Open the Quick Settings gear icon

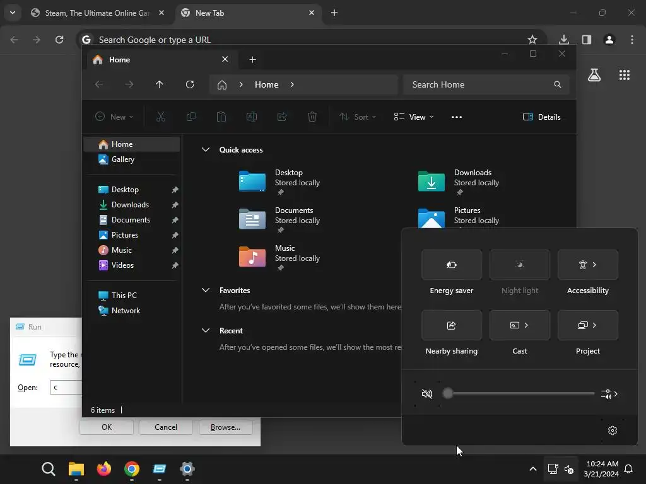[613, 430]
